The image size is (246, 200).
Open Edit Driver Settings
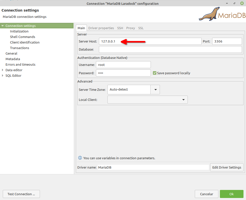click(x=227, y=167)
